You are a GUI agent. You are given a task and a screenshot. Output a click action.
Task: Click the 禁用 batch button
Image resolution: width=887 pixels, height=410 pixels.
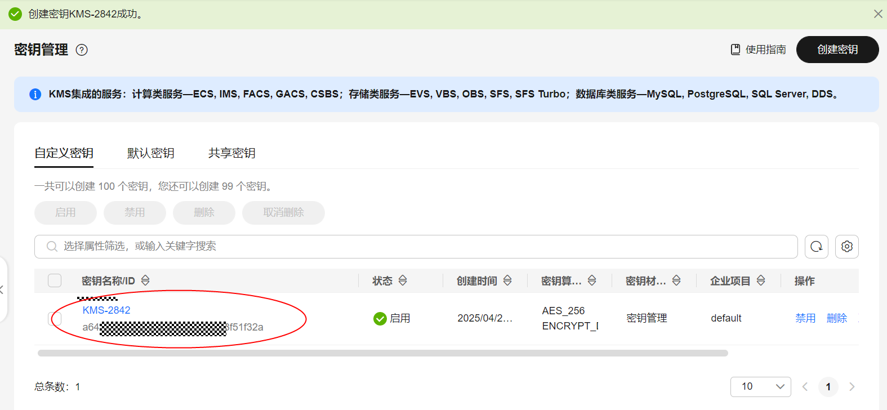[135, 213]
